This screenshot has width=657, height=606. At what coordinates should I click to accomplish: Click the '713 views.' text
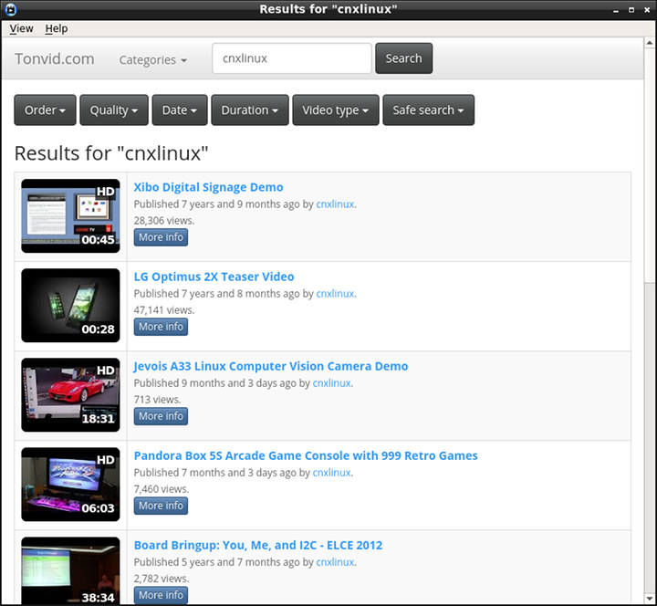(x=157, y=400)
